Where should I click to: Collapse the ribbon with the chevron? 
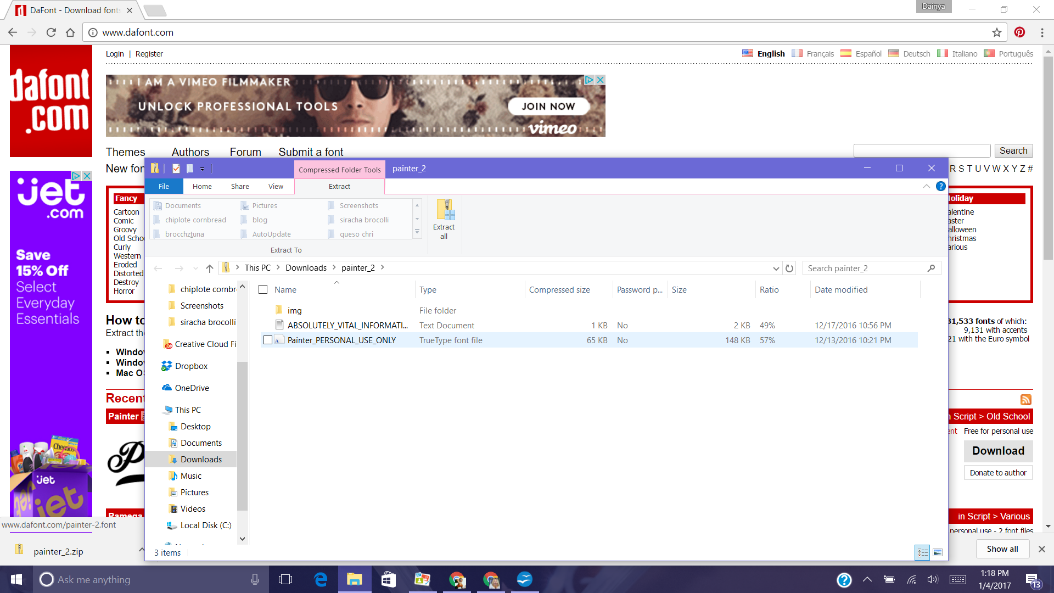click(927, 187)
